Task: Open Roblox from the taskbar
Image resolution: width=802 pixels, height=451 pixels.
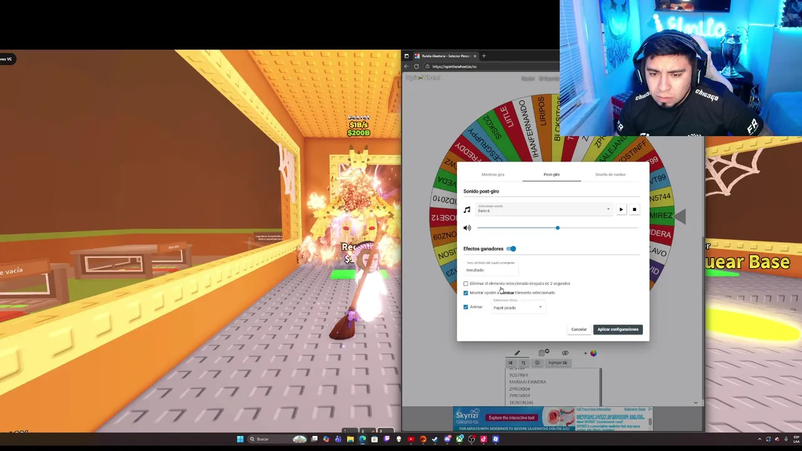Action: pos(496,439)
